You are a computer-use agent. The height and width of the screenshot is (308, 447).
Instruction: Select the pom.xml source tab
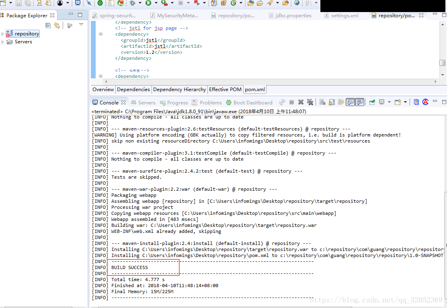255,90
